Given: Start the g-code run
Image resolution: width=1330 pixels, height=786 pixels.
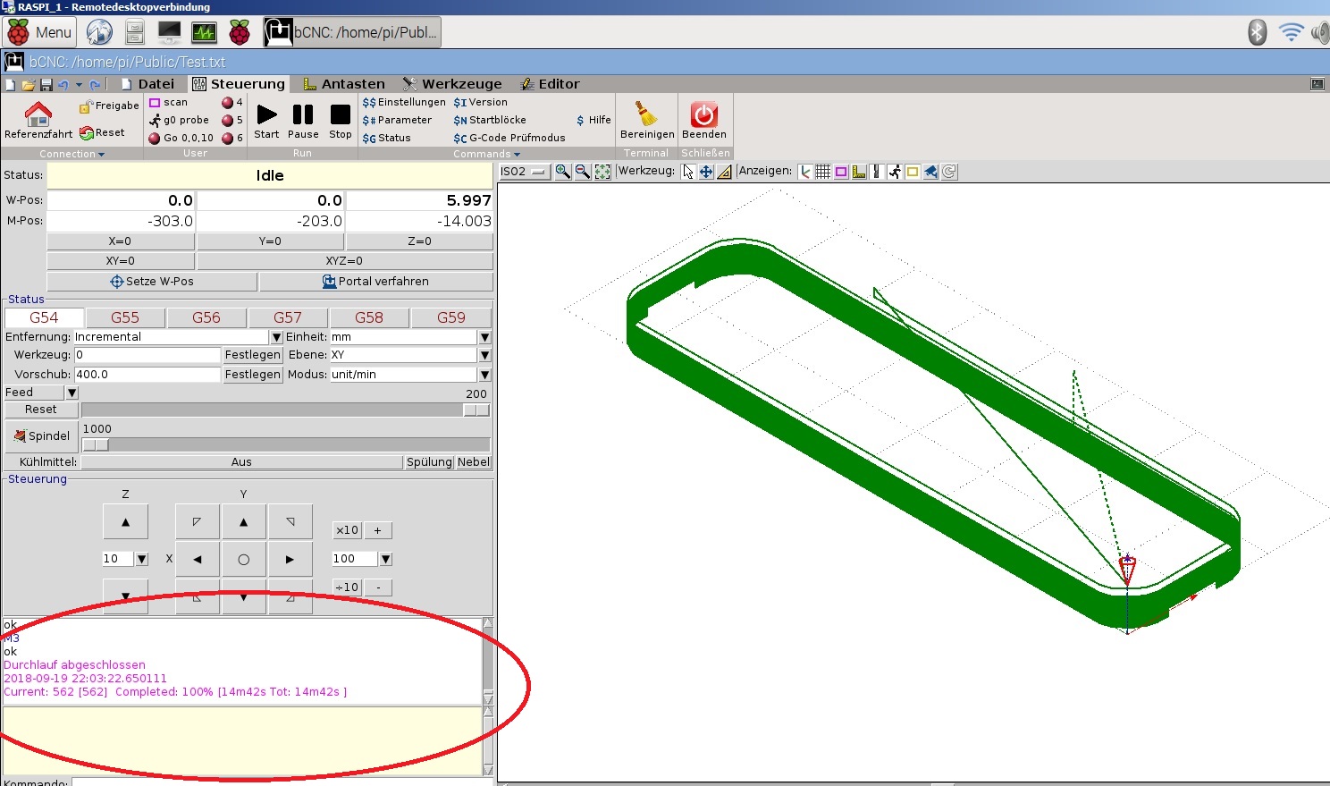Looking at the screenshot, I should coord(266,121).
